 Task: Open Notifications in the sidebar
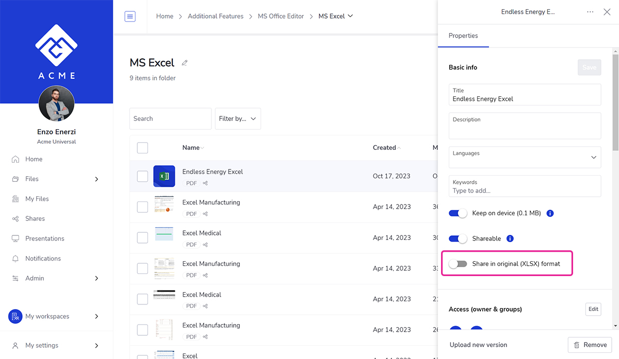(x=43, y=259)
